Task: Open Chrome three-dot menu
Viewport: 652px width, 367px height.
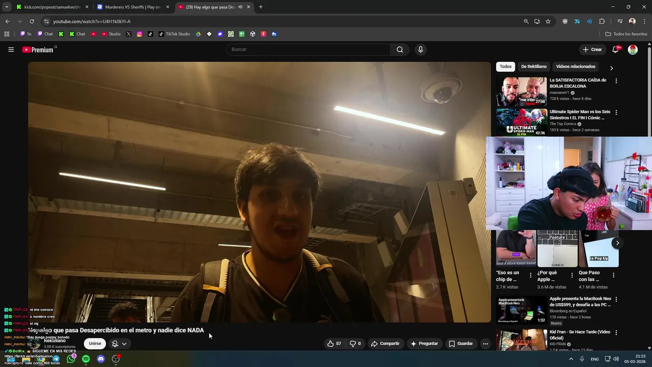Action: [645, 21]
